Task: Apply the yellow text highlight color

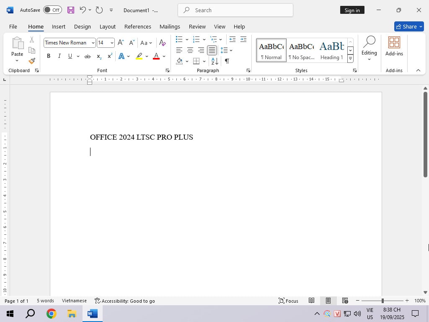Action: click(139, 56)
